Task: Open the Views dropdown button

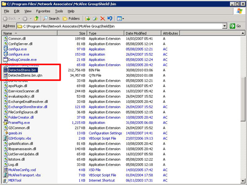Action: tap(120, 18)
